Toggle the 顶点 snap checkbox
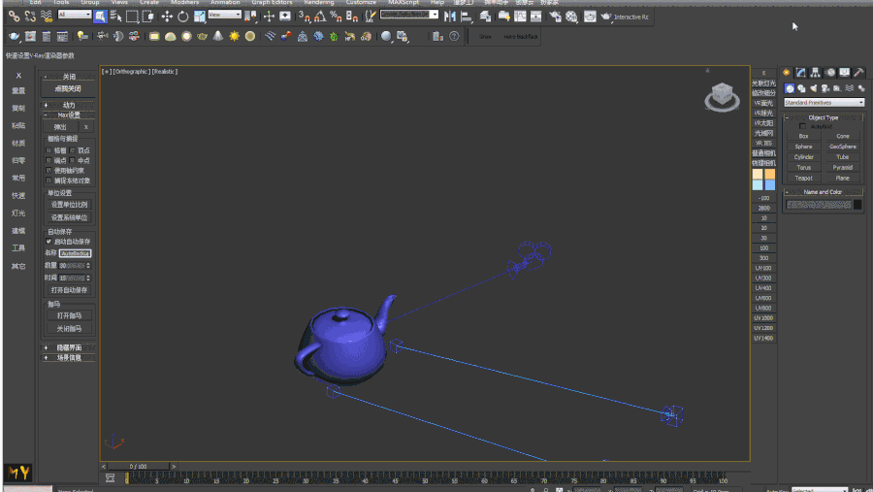873x492 pixels. click(x=73, y=150)
